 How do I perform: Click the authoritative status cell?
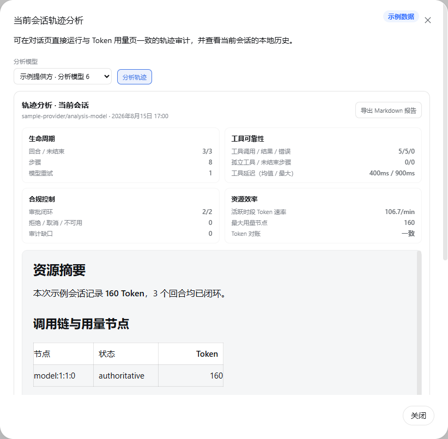tap(126, 376)
